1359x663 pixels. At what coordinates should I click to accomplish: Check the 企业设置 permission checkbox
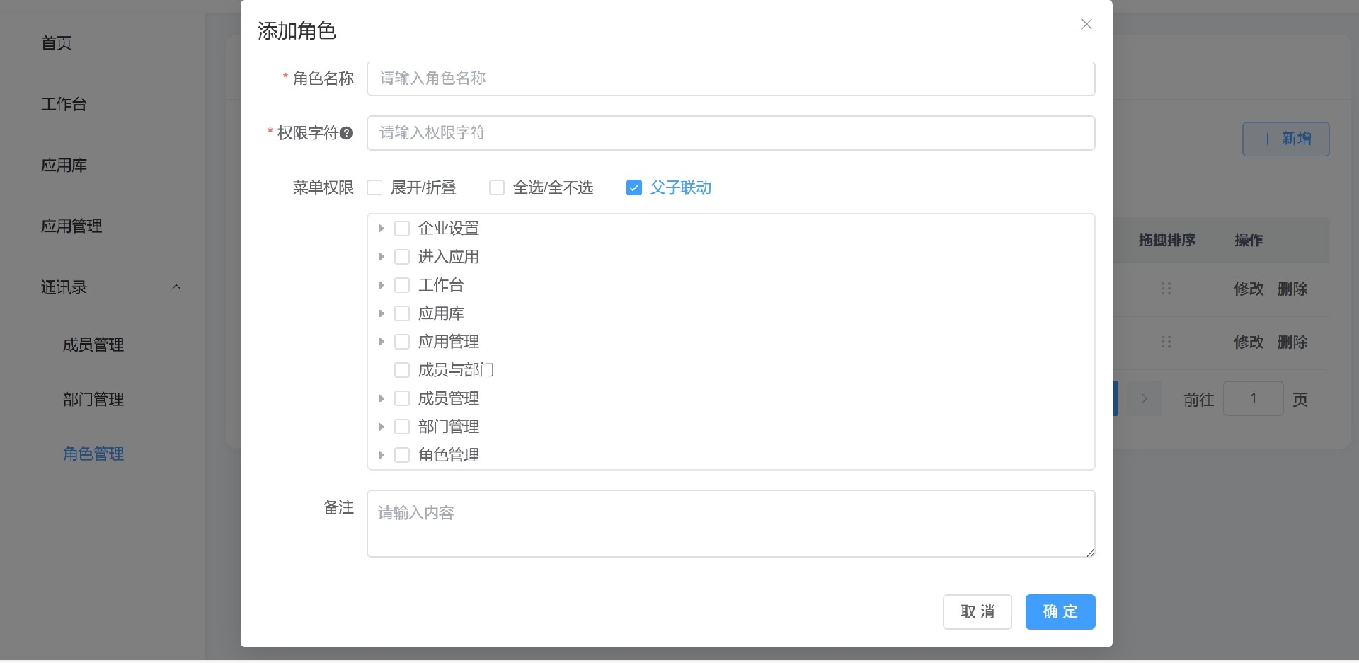coord(402,228)
